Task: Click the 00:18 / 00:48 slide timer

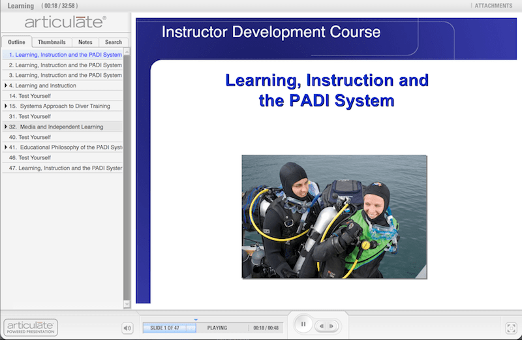Action: 266,328
